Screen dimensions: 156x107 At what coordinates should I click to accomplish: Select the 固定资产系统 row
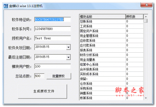click(x=112, y=31)
